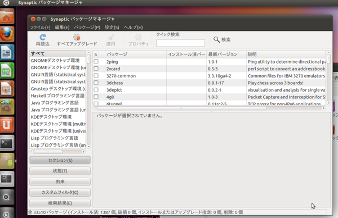Click the クイック検索 input field
The height and width of the screenshot is (218, 338).
(x=181, y=43)
